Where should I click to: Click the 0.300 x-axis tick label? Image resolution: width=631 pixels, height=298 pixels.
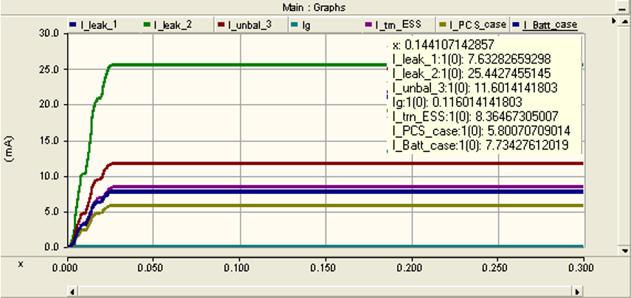[x=581, y=268]
